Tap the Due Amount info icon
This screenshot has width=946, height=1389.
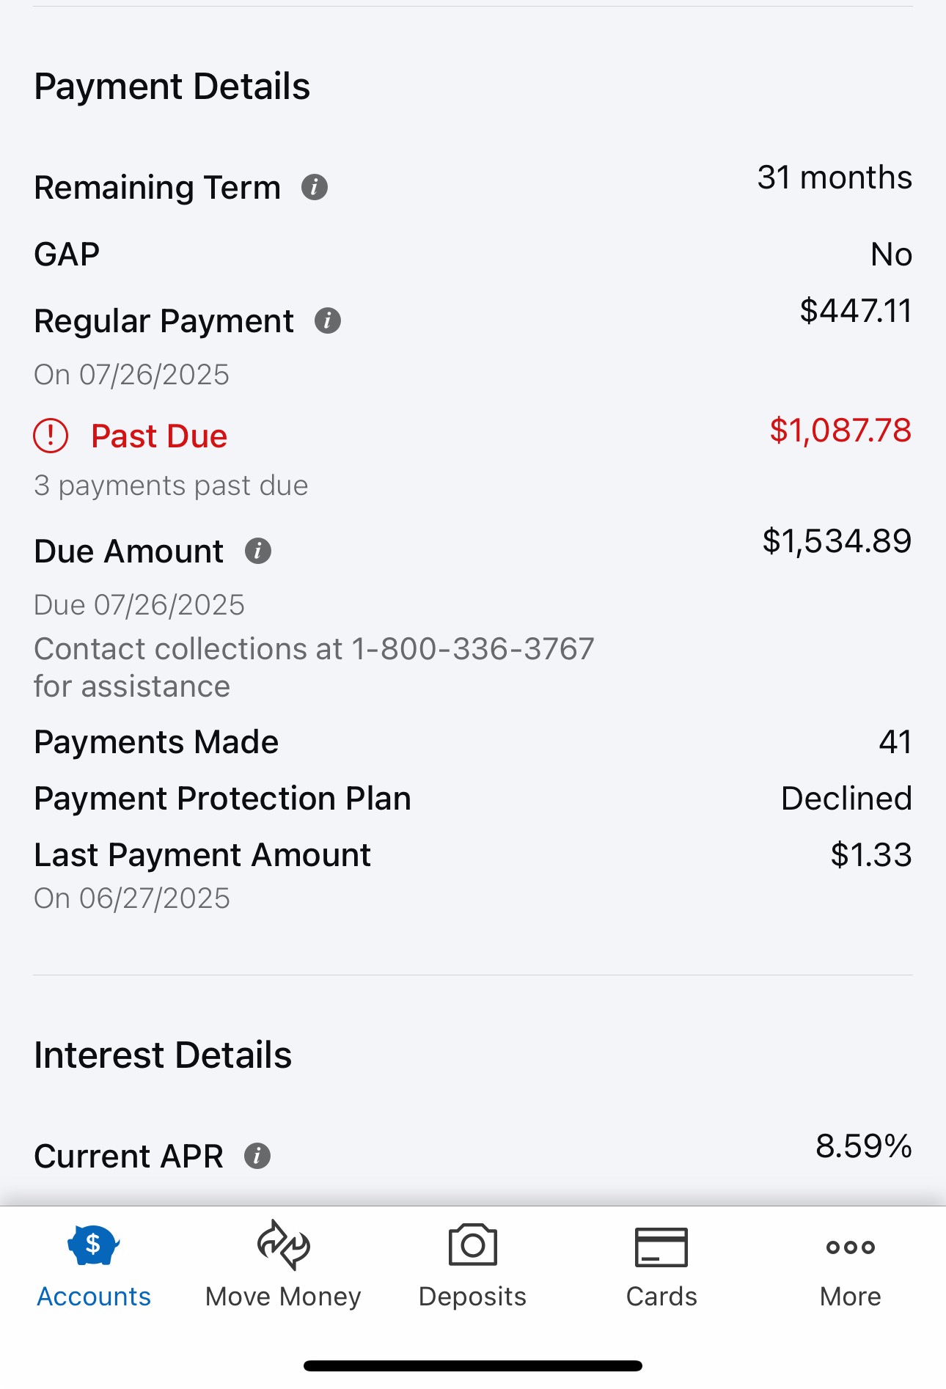(257, 551)
